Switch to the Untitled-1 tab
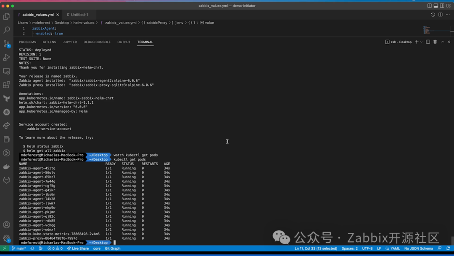 pyautogui.click(x=79, y=14)
